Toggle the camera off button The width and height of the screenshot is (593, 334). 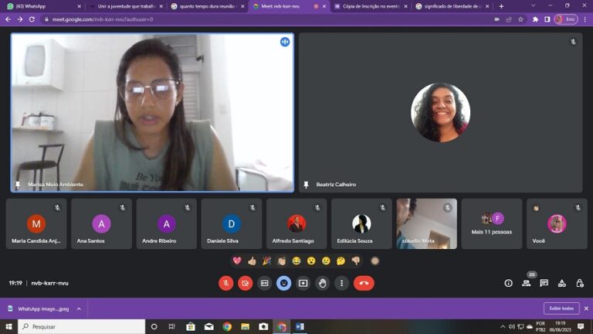[245, 283]
